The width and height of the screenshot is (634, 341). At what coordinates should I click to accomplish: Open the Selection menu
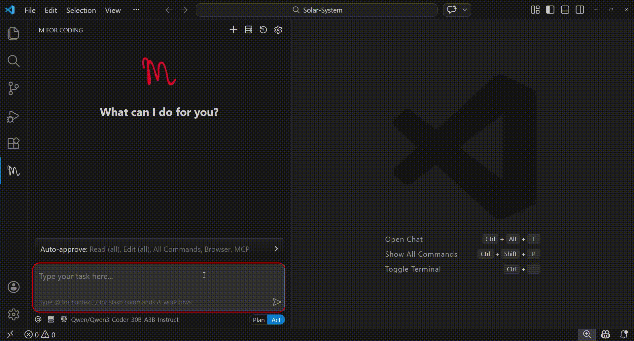tap(81, 10)
